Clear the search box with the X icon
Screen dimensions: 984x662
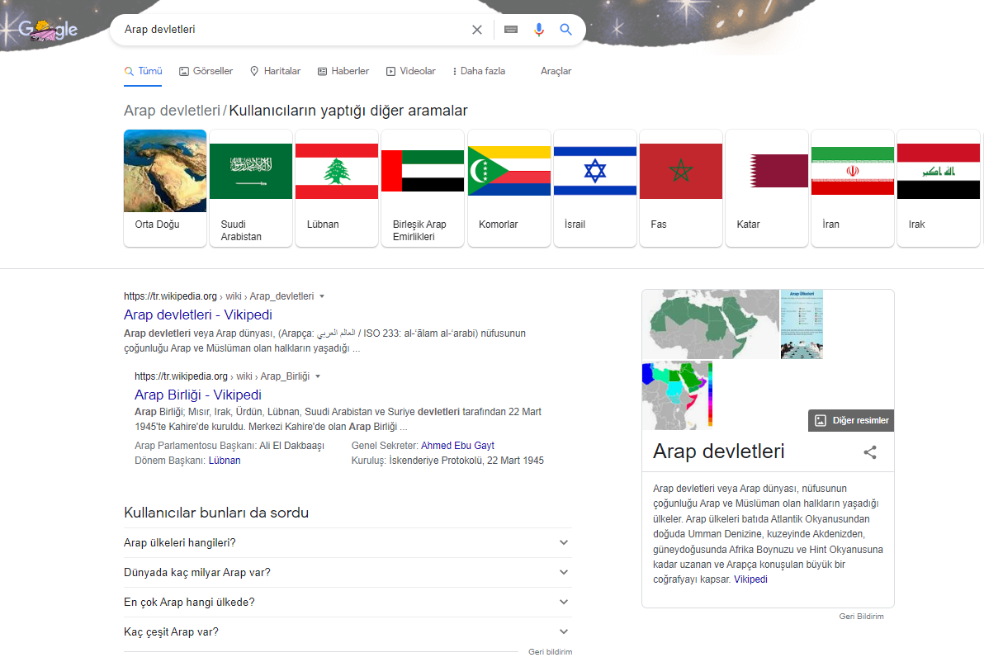(477, 30)
